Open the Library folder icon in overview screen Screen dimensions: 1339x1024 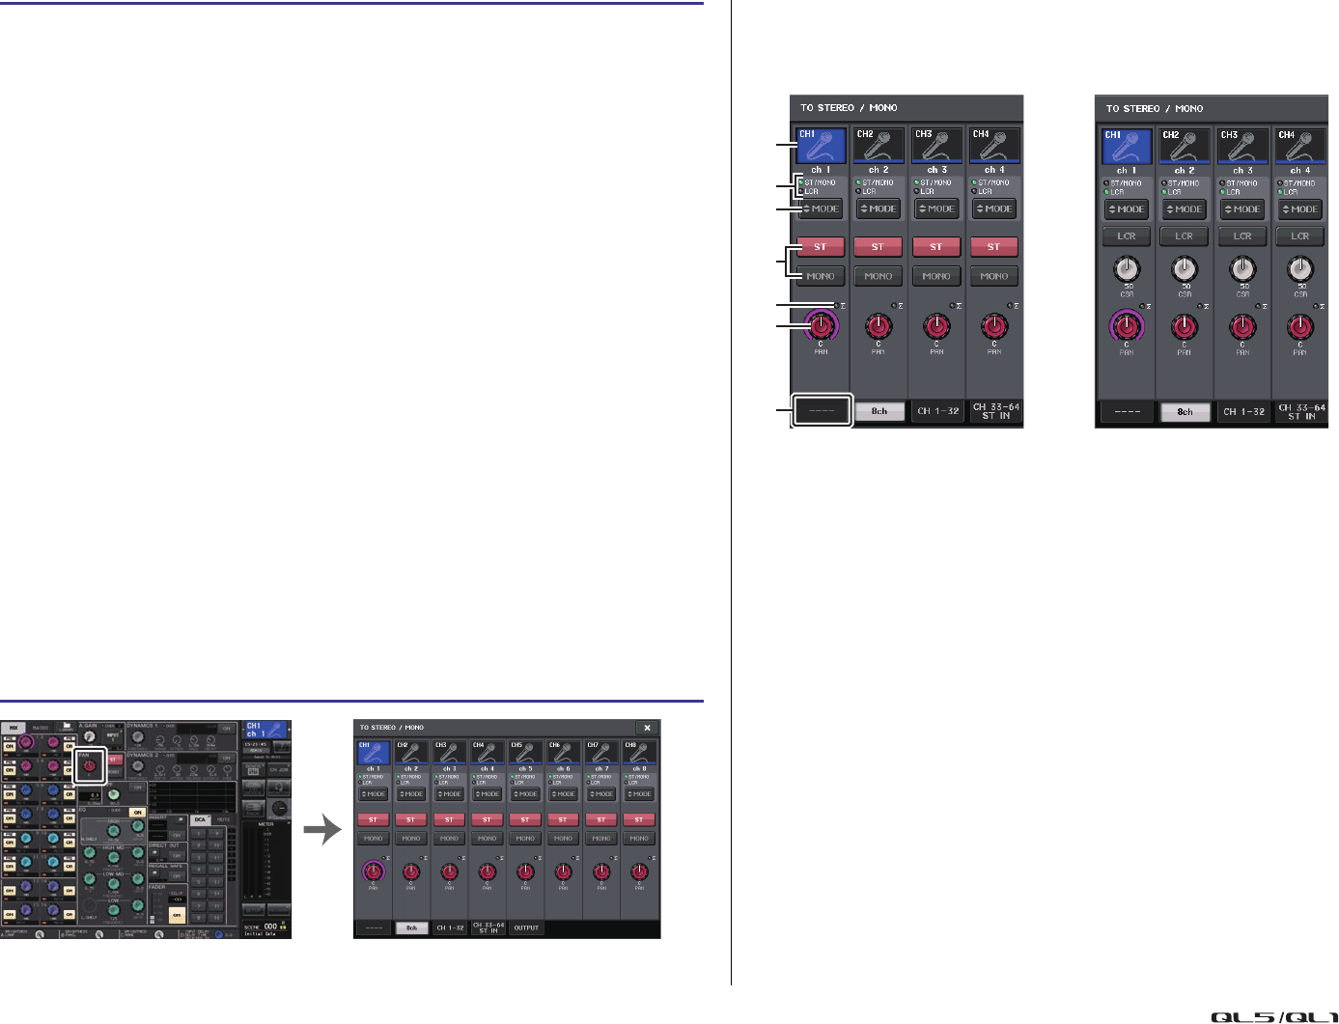coord(67,725)
